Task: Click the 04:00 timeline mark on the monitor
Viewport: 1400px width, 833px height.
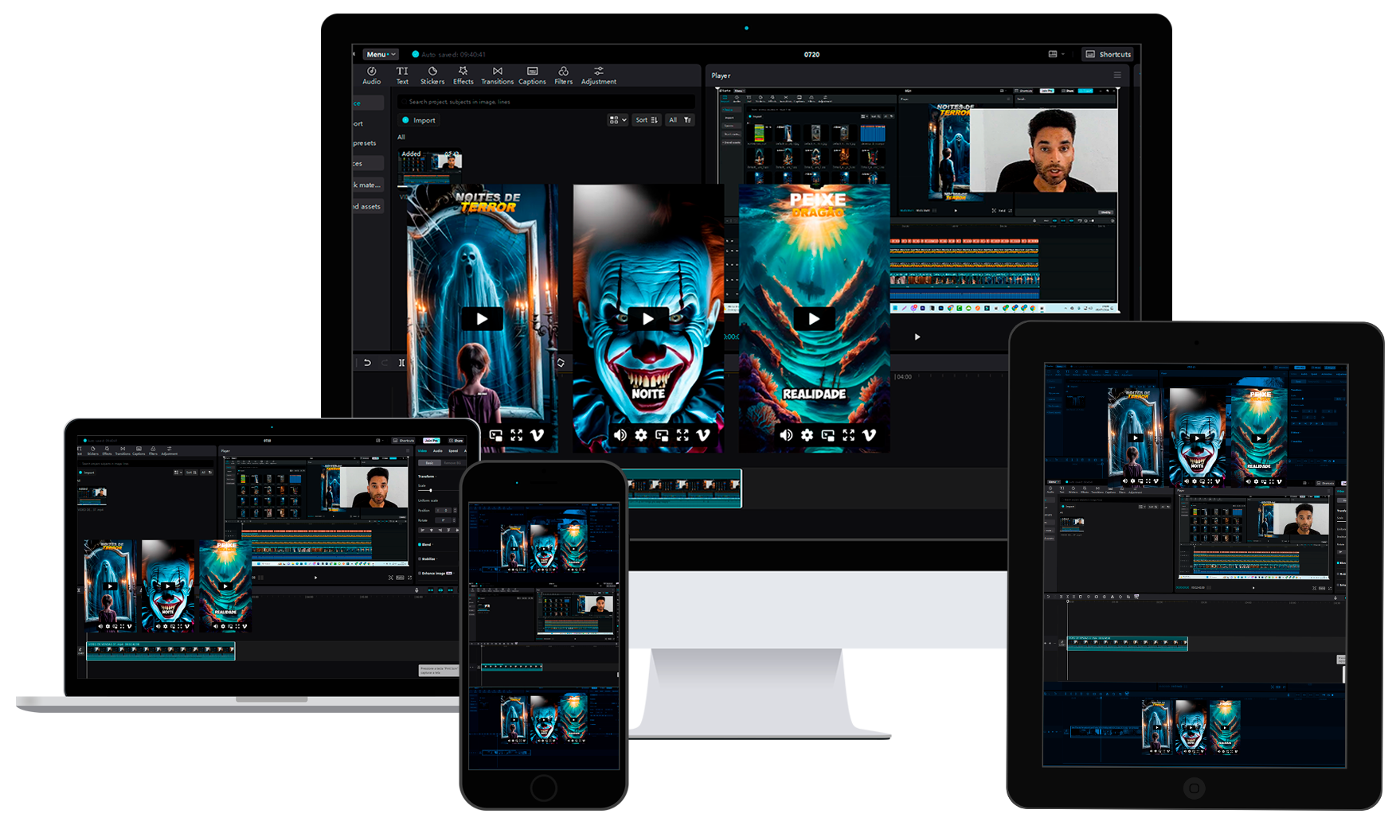Action: [x=903, y=377]
